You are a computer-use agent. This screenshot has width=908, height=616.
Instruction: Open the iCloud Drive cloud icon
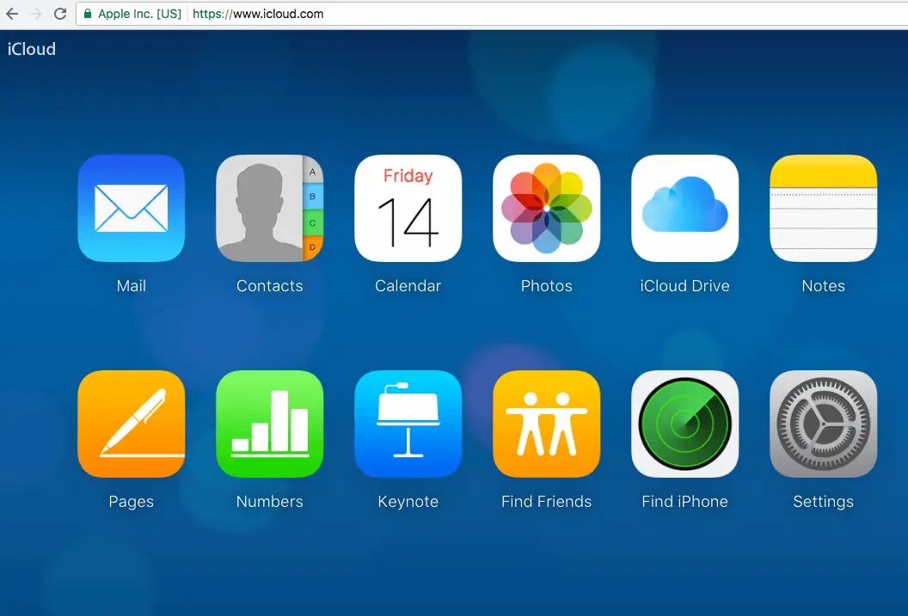click(x=685, y=208)
